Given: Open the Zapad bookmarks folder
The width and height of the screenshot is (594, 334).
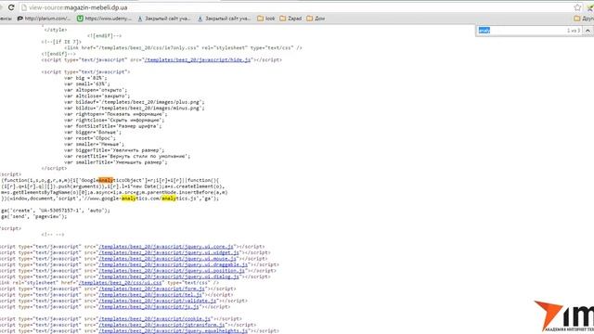Looking at the screenshot, I should [291, 19].
